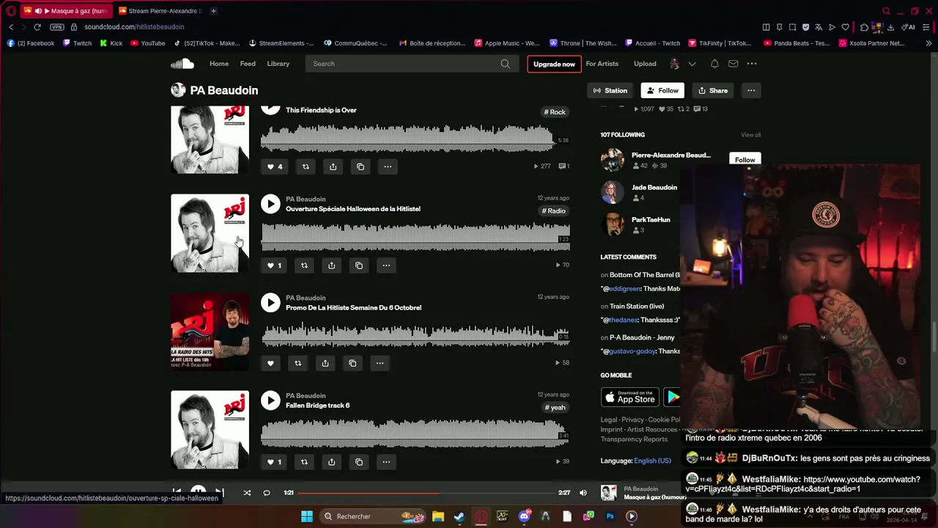Image resolution: width=938 pixels, height=528 pixels.
Task: Share PA Beaudoin's profile
Action: [713, 90]
